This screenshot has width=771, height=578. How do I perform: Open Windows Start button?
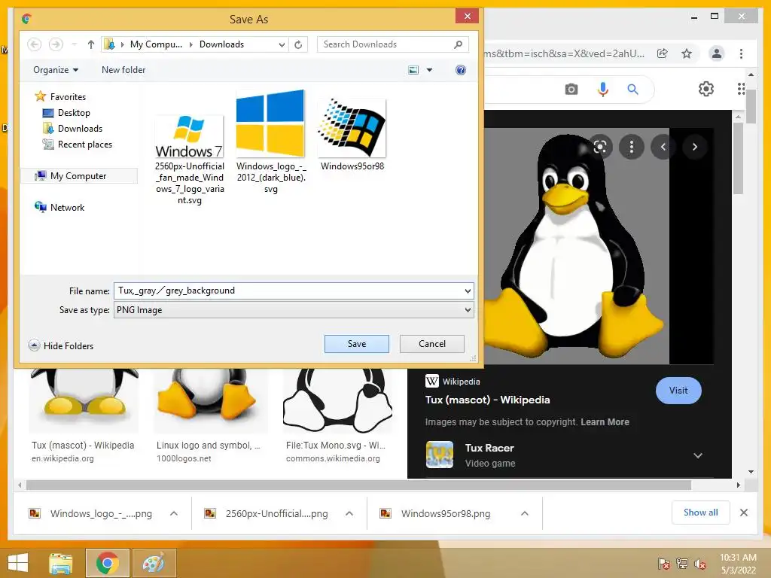point(18,563)
